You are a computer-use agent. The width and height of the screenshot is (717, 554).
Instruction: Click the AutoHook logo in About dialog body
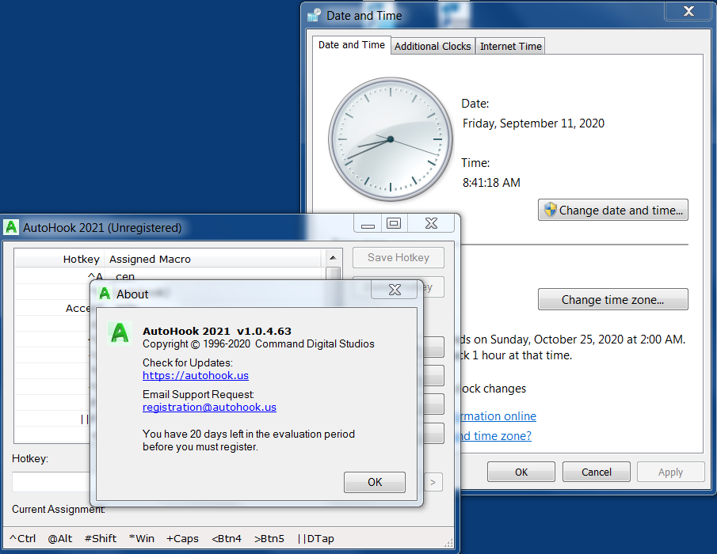(x=120, y=332)
